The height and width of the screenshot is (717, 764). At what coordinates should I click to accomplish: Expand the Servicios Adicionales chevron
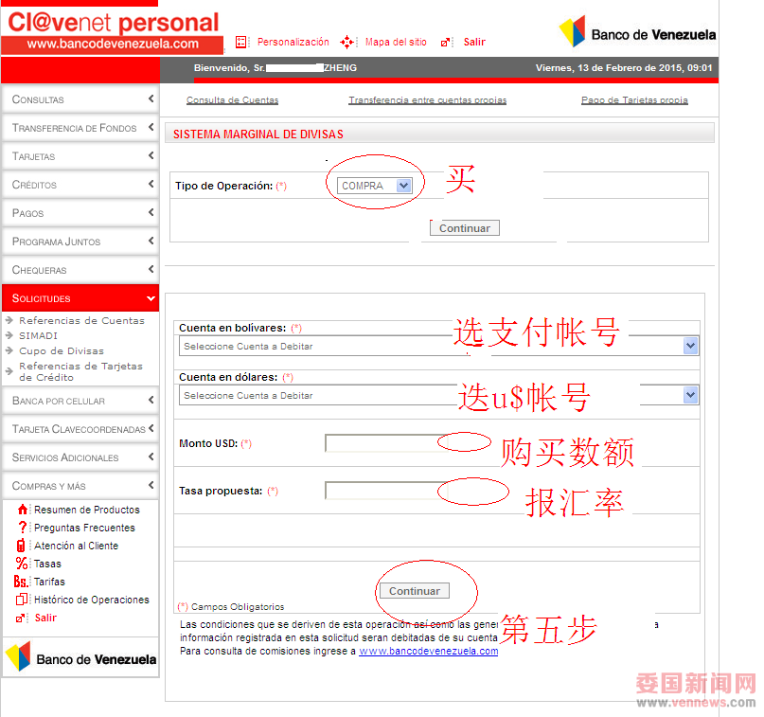coord(151,457)
